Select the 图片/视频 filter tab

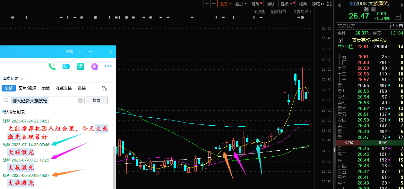(27, 88)
